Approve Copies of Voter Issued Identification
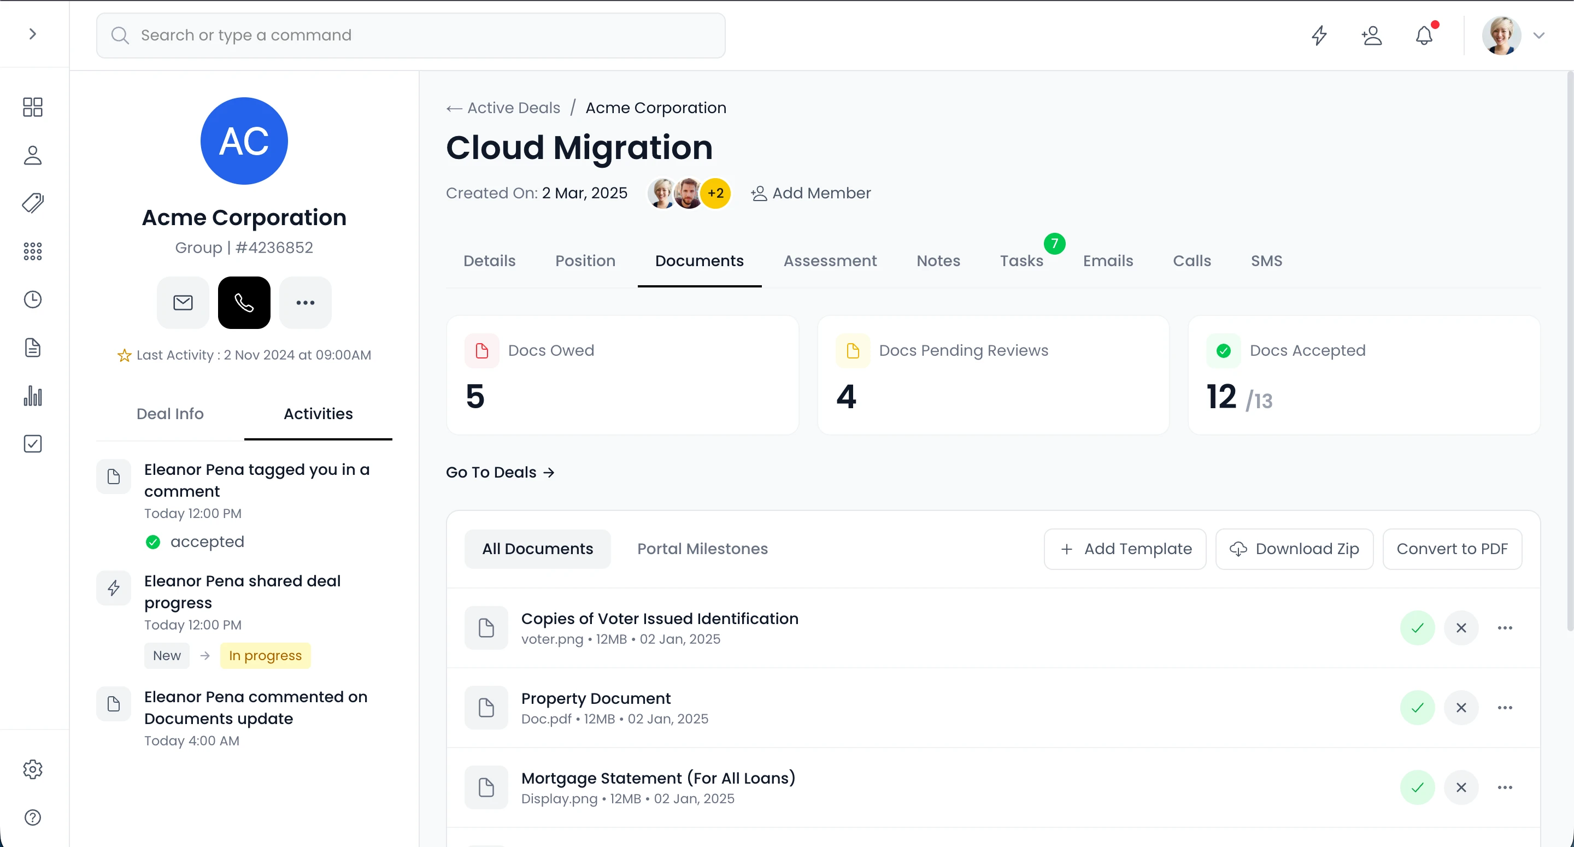This screenshot has width=1574, height=847. tap(1417, 628)
